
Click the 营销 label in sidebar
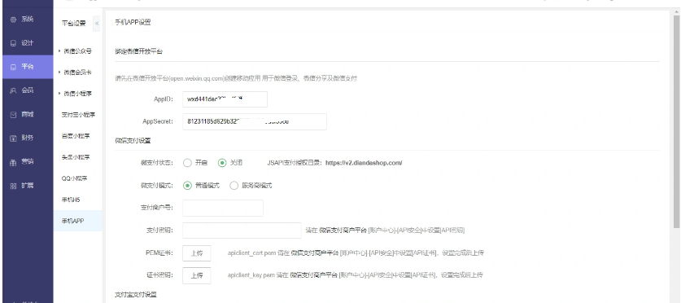(x=28, y=162)
